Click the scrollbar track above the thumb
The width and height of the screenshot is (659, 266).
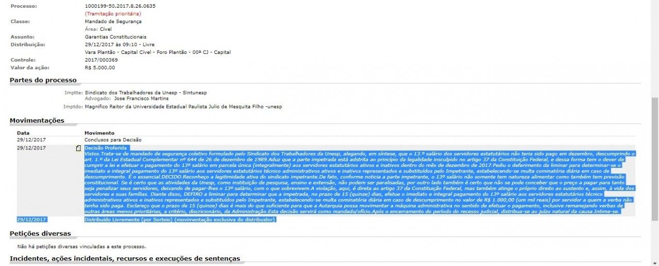coord(654,49)
